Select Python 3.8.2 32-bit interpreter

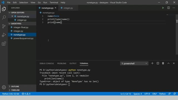tap(11, 94)
